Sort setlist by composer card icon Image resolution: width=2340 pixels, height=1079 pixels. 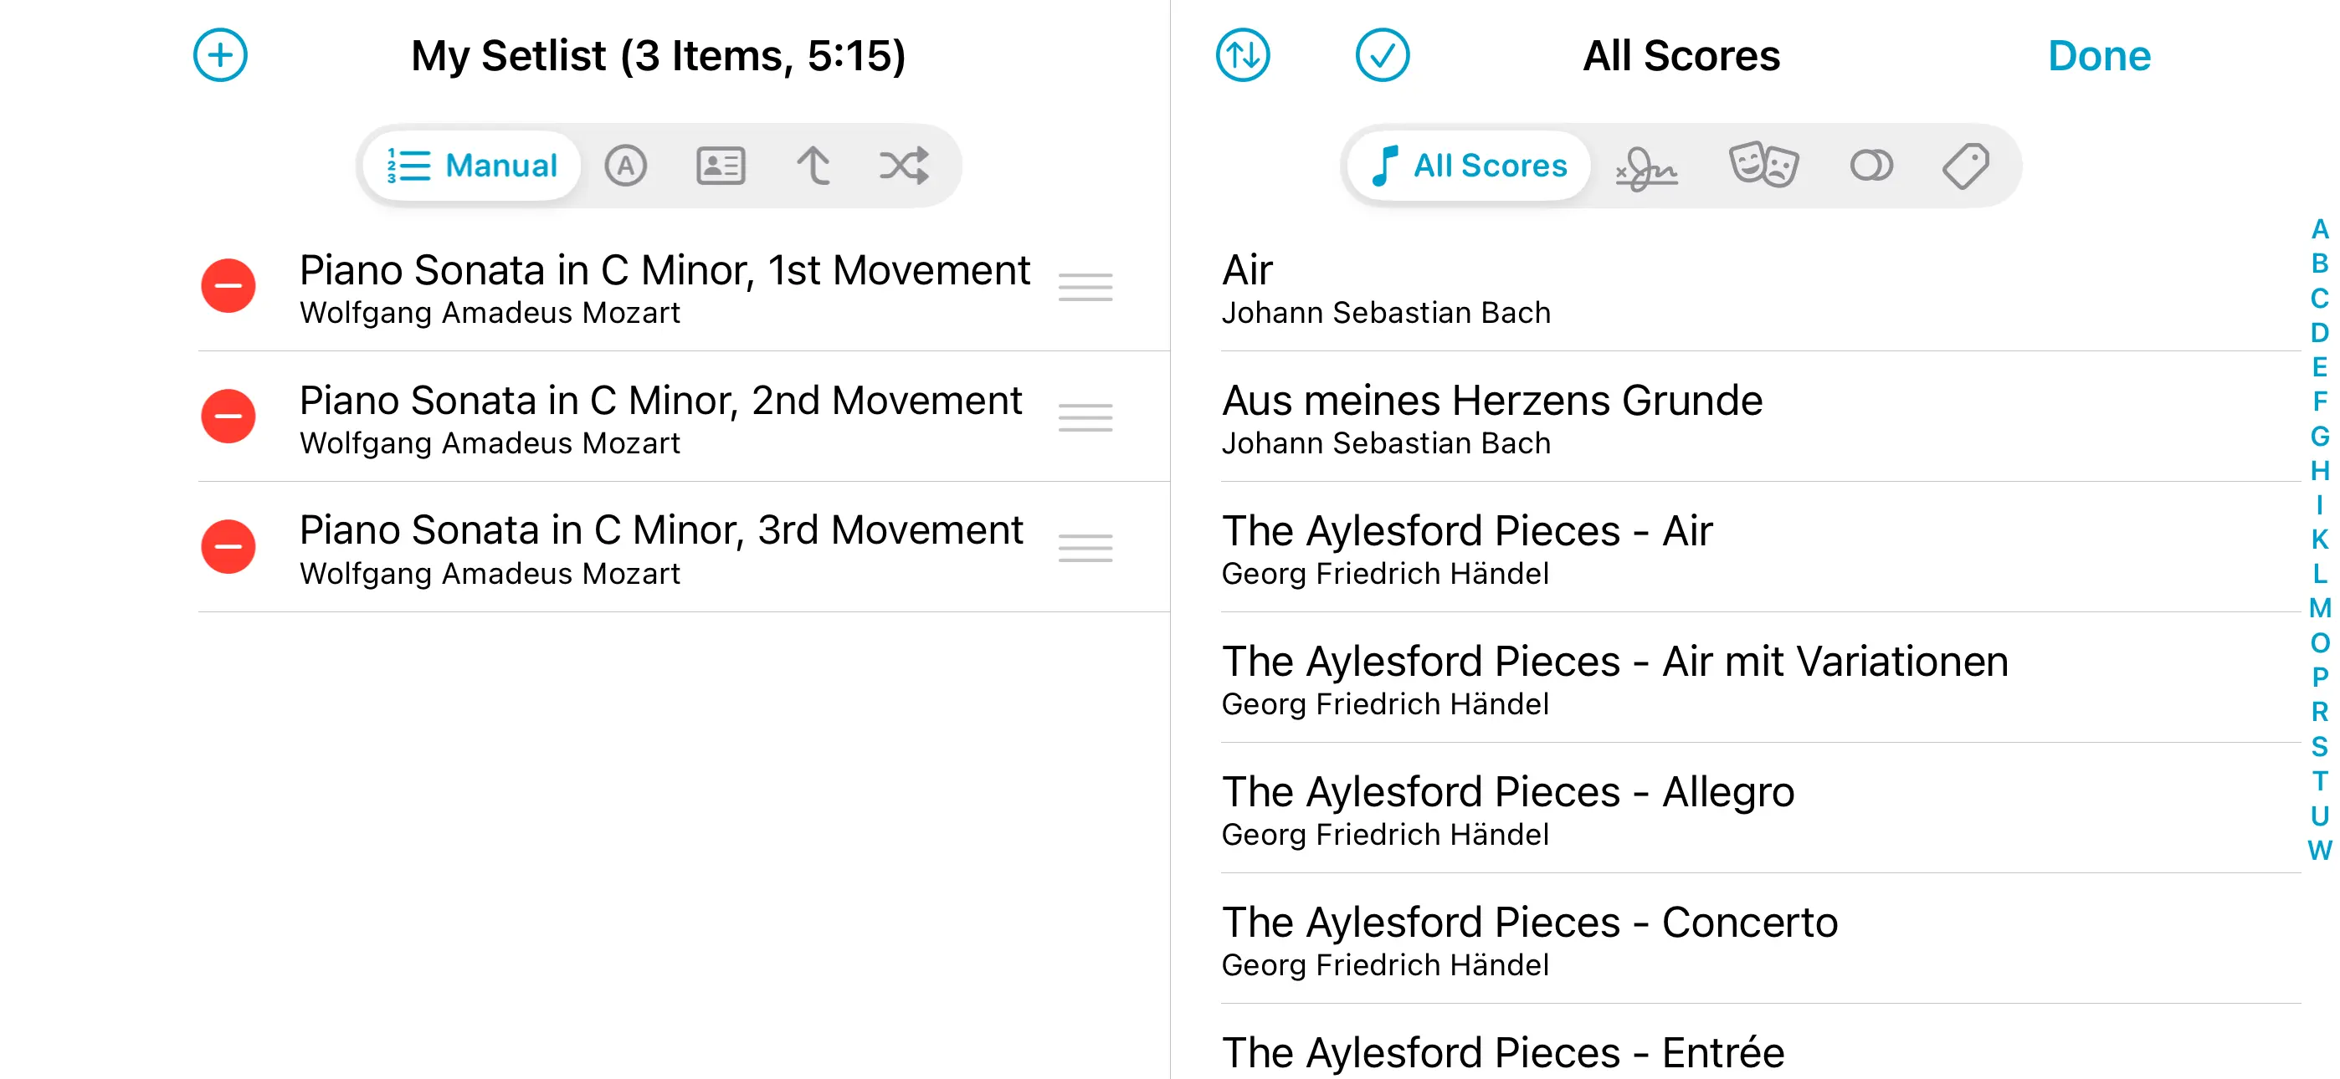(721, 166)
